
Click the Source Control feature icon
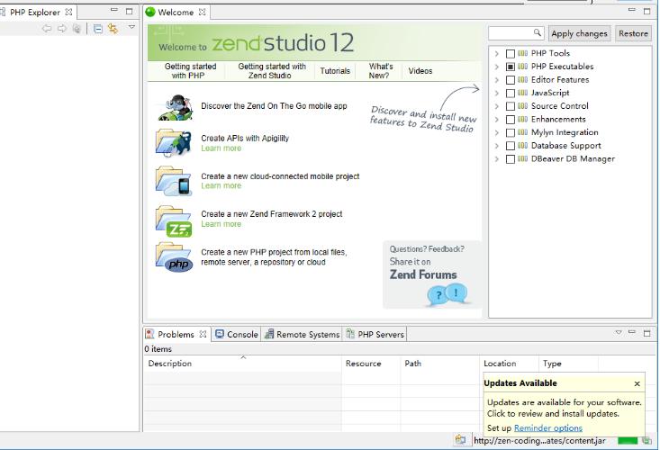click(x=522, y=106)
